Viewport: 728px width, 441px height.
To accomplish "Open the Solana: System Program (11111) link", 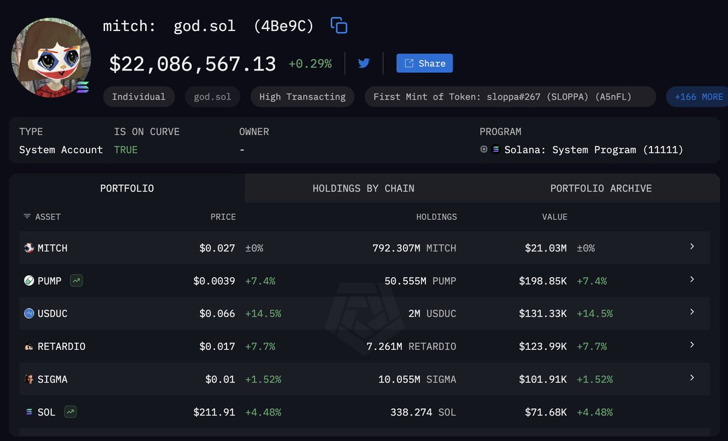I will 594,149.
